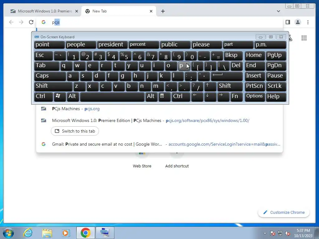The image size is (319, 239).
Task: Open On-Screen Keyboard Help
Action: (276, 97)
